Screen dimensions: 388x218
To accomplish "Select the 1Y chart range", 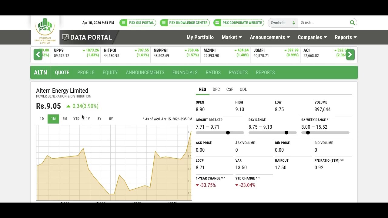I will click(x=88, y=119).
